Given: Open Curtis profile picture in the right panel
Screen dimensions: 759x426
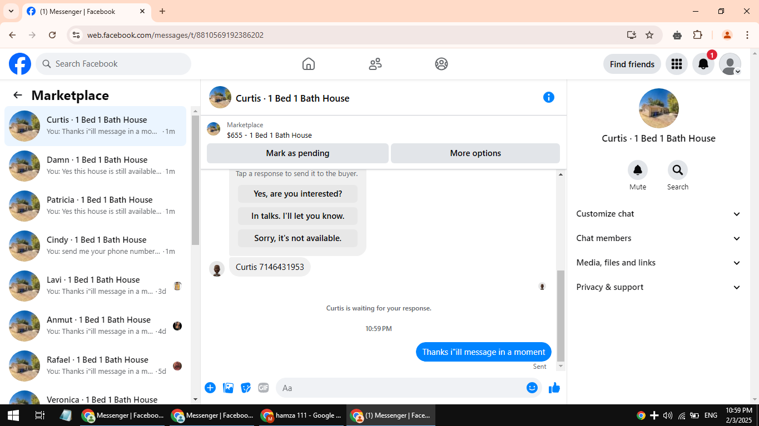Looking at the screenshot, I should tap(659, 108).
